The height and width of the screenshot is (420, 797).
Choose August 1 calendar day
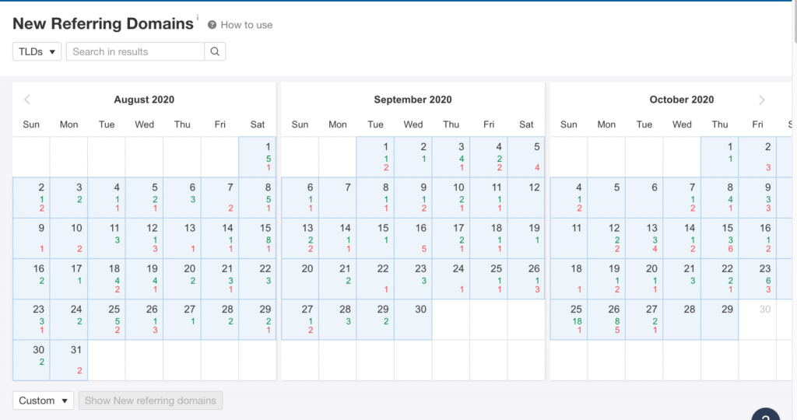(258, 157)
